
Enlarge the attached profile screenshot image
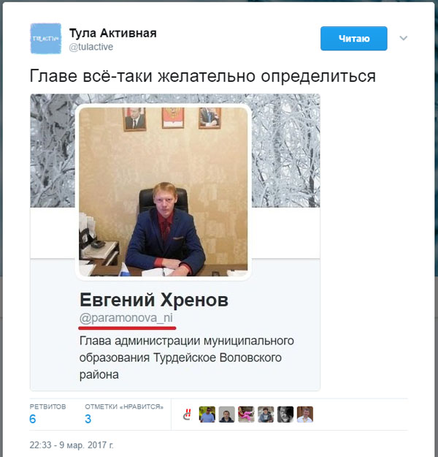175,242
